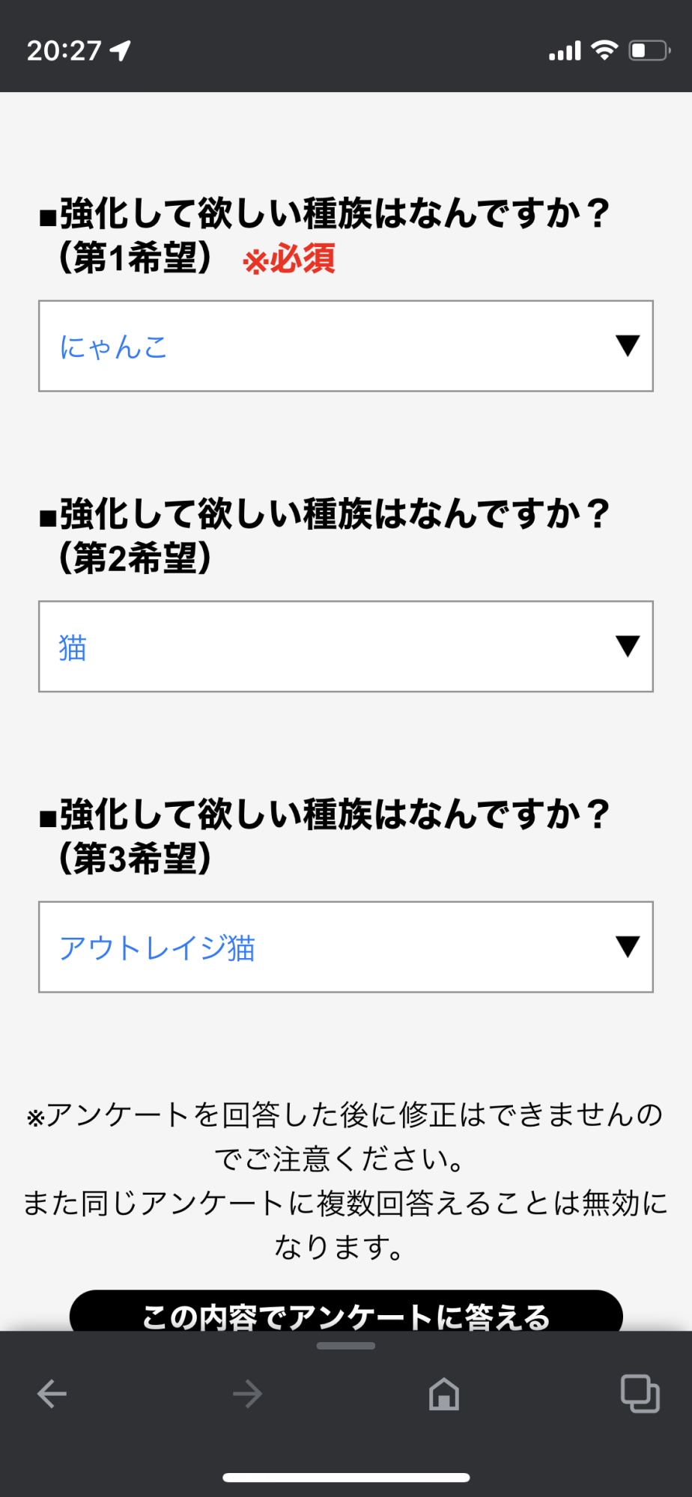Tap the browser home icon
Image resolution: width=692 pixels, height=1497 pixels.
click(443, 1394)
